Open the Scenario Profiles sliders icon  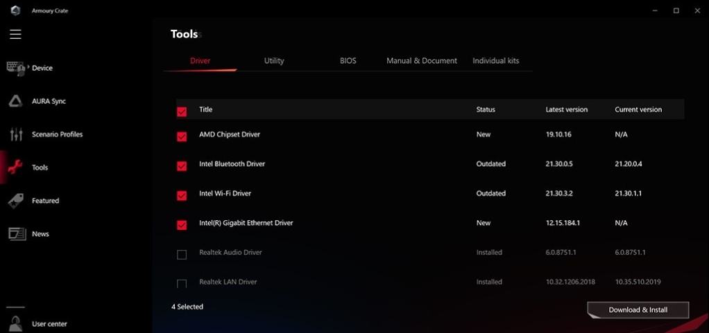(16, 134)
